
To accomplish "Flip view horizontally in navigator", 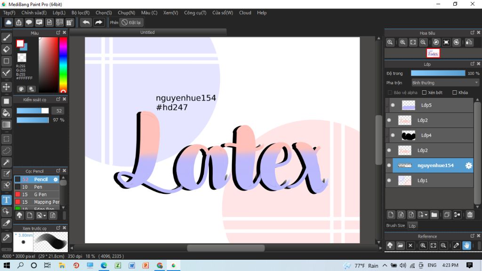I will click(469, 42).
